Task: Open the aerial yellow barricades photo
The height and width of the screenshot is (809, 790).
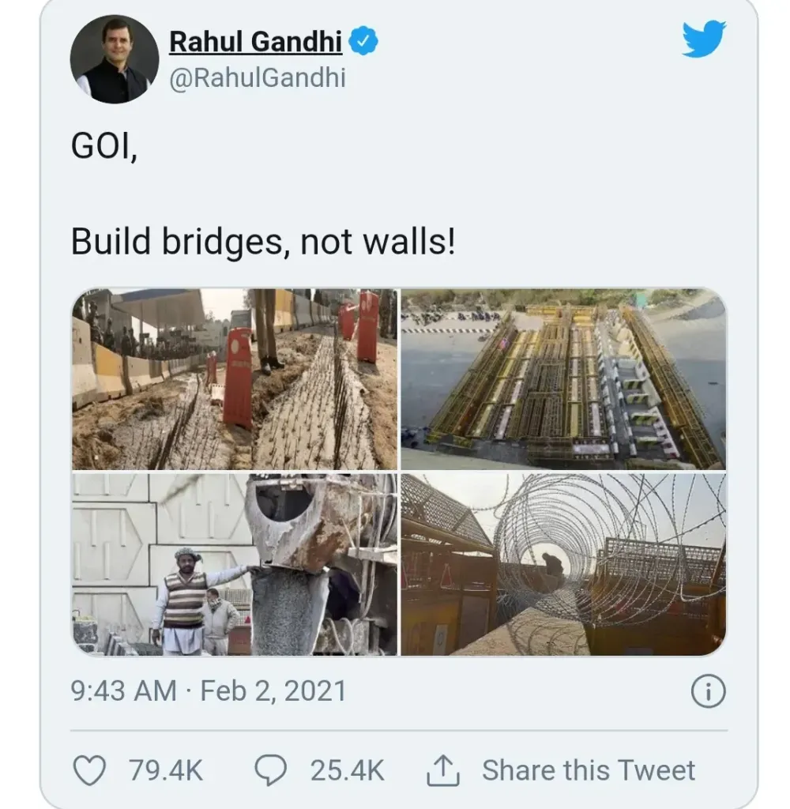Action: (563, 379)
